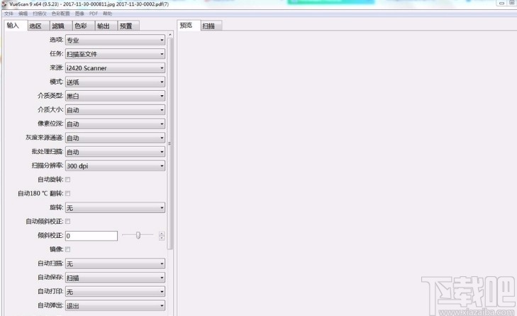Open the 任务 dropdown showing 扫描至文件
Screen dimensions: 517x316
(115, 54)
